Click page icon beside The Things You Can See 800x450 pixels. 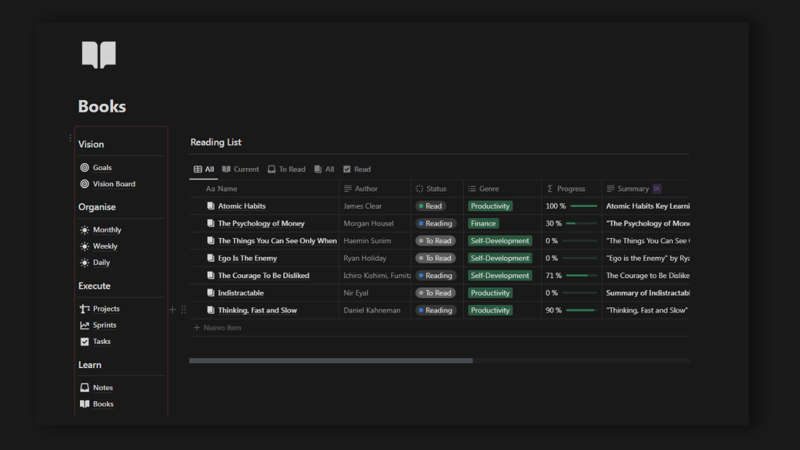pos(211,241)
